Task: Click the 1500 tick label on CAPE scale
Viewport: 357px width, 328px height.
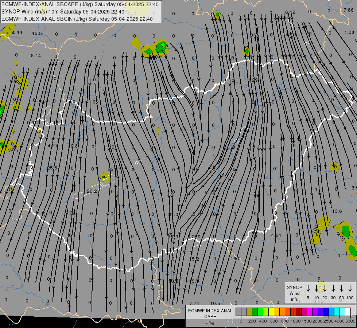Action: pyautogui.click(x=307, y=321)
